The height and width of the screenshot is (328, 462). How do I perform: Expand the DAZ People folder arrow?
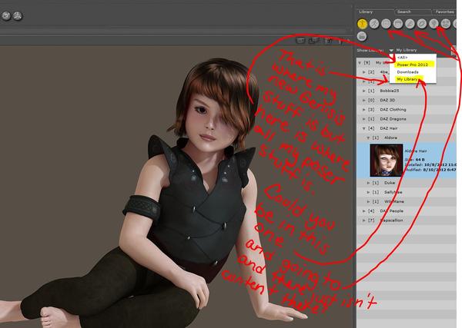pos(364,211)
